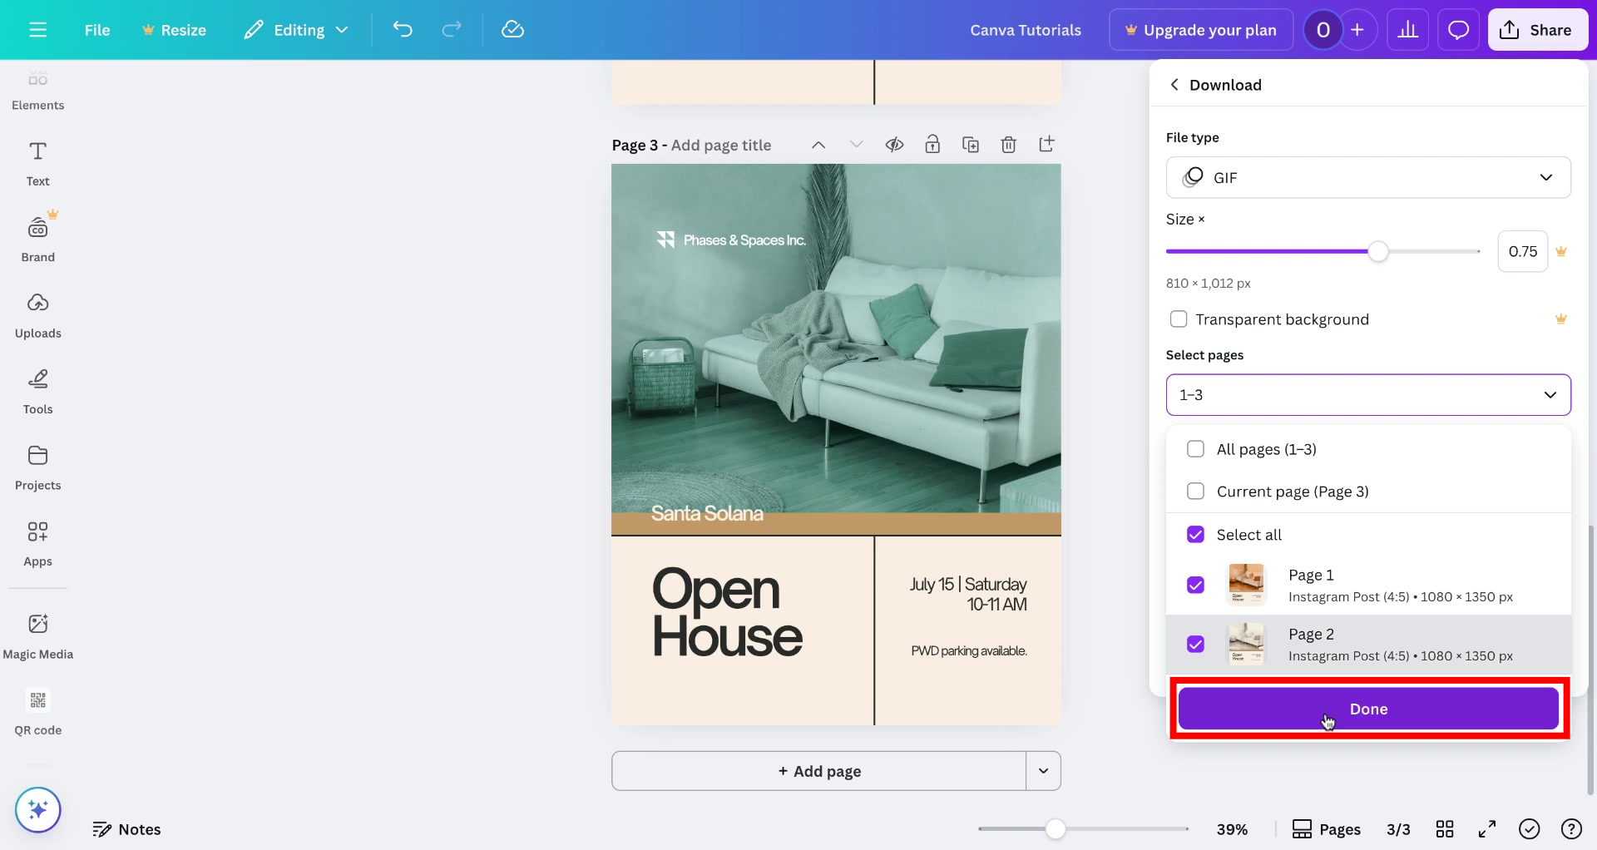Image resolution: width=1597 pixels, height=850 pixels.
Task: Delete page 3 using the trash icon
Action: [1009, 144]
